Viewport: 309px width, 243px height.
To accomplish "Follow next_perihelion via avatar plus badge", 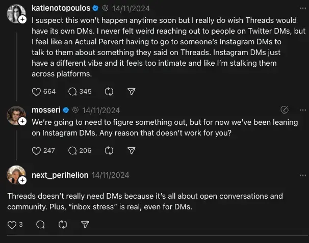I will point(22,180).
